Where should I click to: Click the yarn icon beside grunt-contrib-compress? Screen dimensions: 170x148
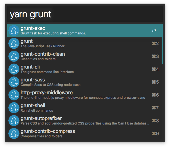pyautogui.click(x=14, y=133)
